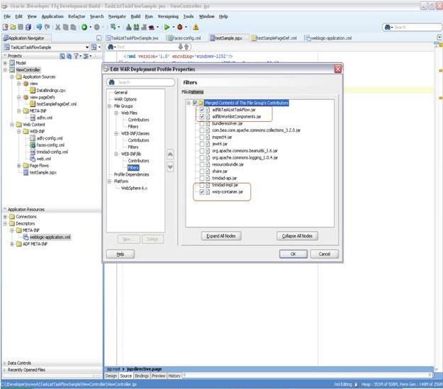Click the Copy toolbar icon

click(65, 27)
